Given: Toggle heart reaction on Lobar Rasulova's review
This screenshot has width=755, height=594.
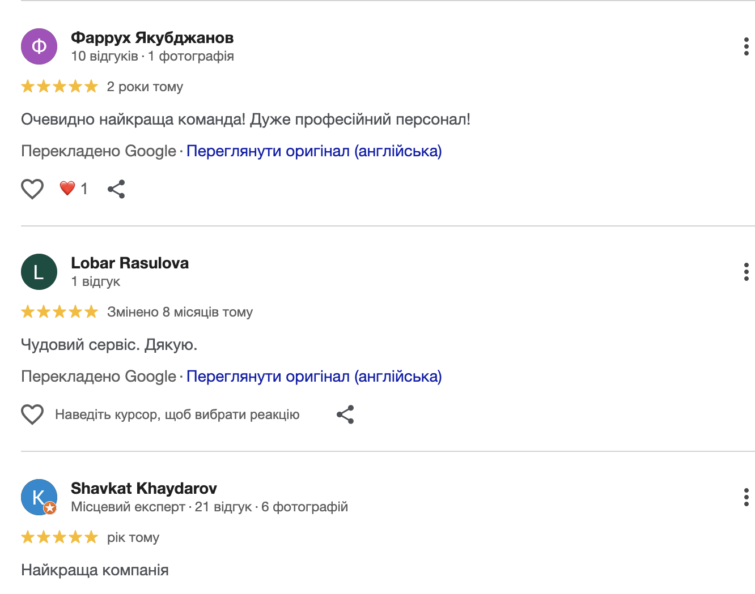Looking at the screenshot, I should point(32,414).
